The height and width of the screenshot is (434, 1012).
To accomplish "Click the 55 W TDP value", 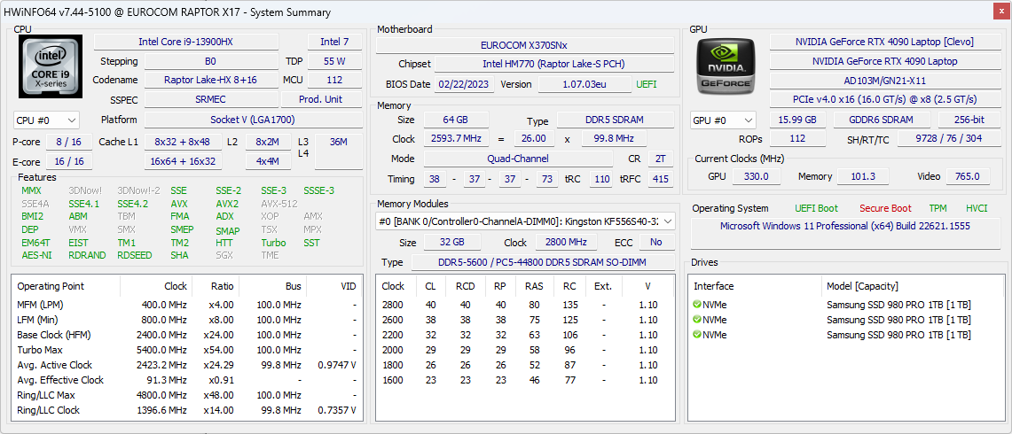I will (x=334, y=61).
